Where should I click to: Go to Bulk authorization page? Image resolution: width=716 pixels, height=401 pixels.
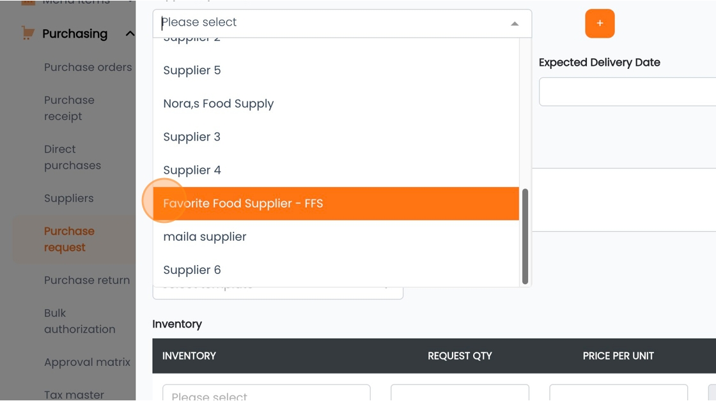[79, 321]
